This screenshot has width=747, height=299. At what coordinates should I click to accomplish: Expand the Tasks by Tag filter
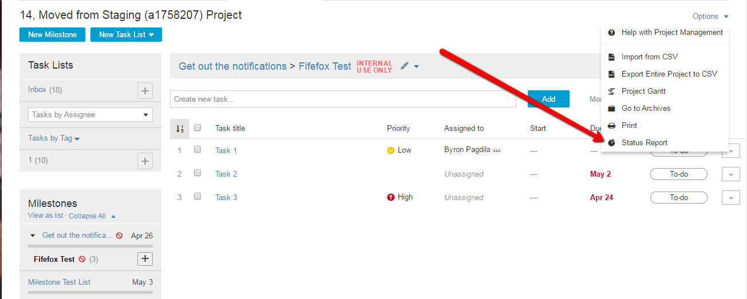click(x=54, y=138)
